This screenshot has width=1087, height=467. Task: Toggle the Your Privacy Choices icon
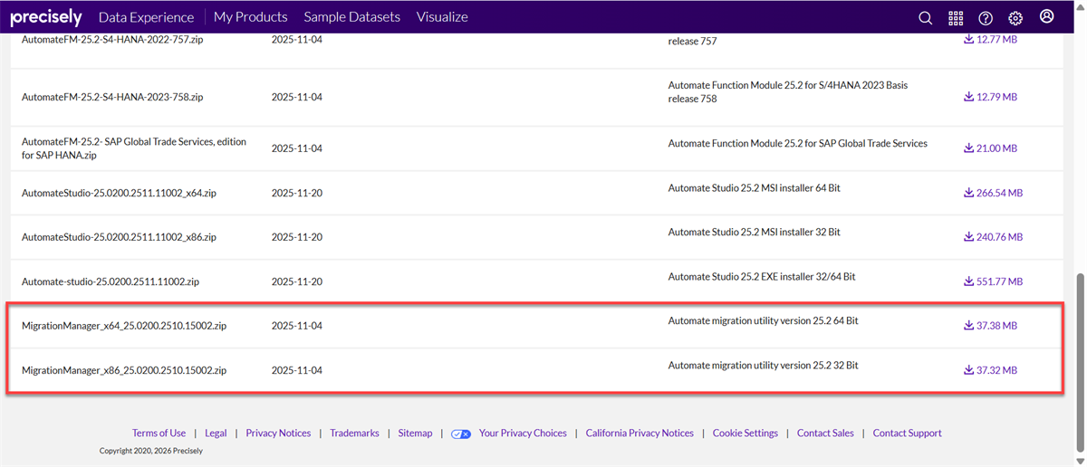(461, 434)
